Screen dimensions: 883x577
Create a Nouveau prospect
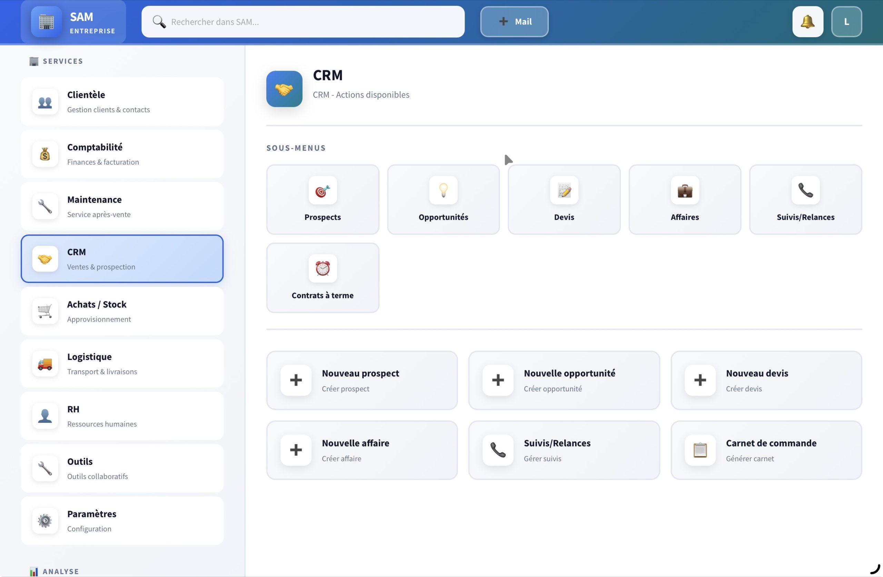362,380
